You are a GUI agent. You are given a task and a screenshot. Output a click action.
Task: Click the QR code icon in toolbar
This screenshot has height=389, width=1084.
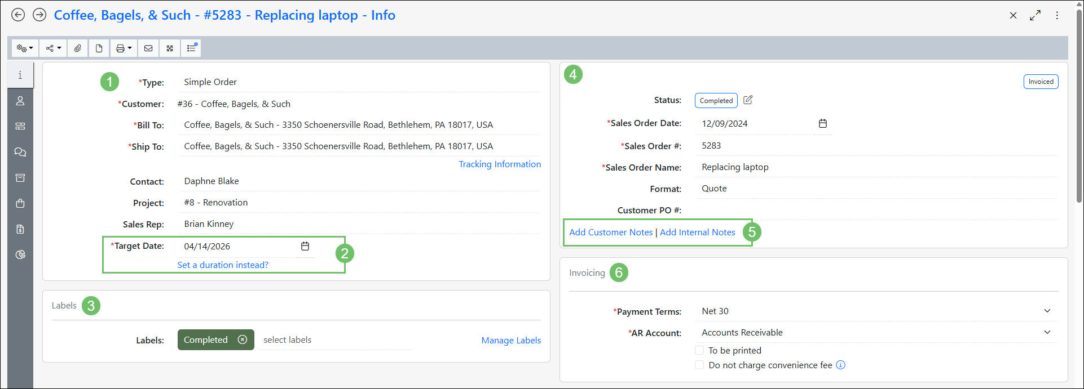(x=170, y=48)
